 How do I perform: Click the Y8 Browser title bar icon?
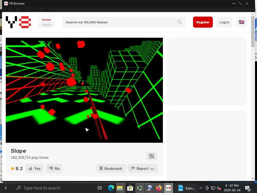6,3
